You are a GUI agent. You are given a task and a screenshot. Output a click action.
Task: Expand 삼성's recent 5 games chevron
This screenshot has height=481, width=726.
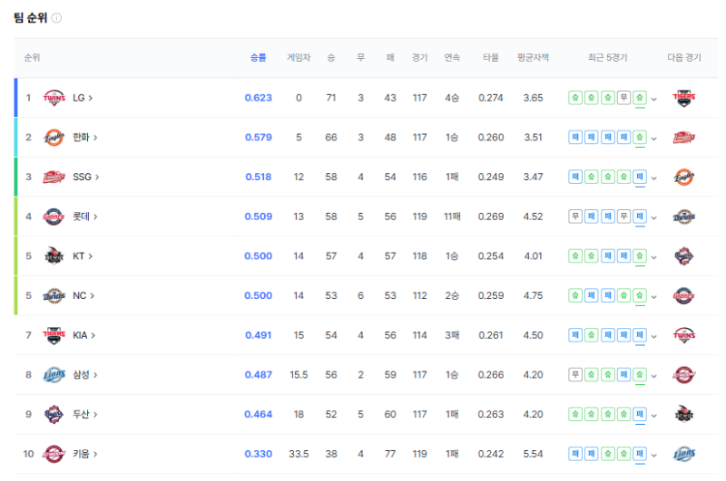point(653,376)
